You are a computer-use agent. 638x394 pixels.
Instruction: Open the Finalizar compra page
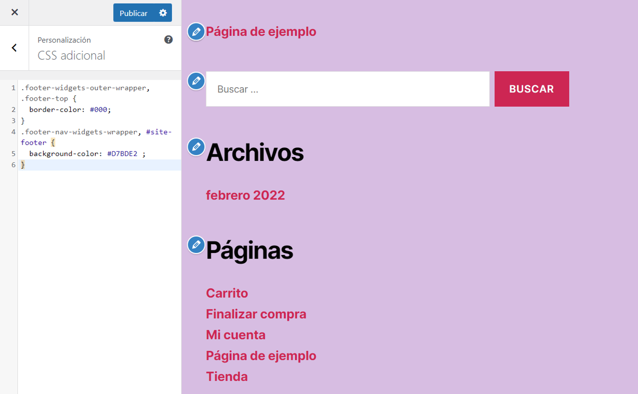click(256, 314)
